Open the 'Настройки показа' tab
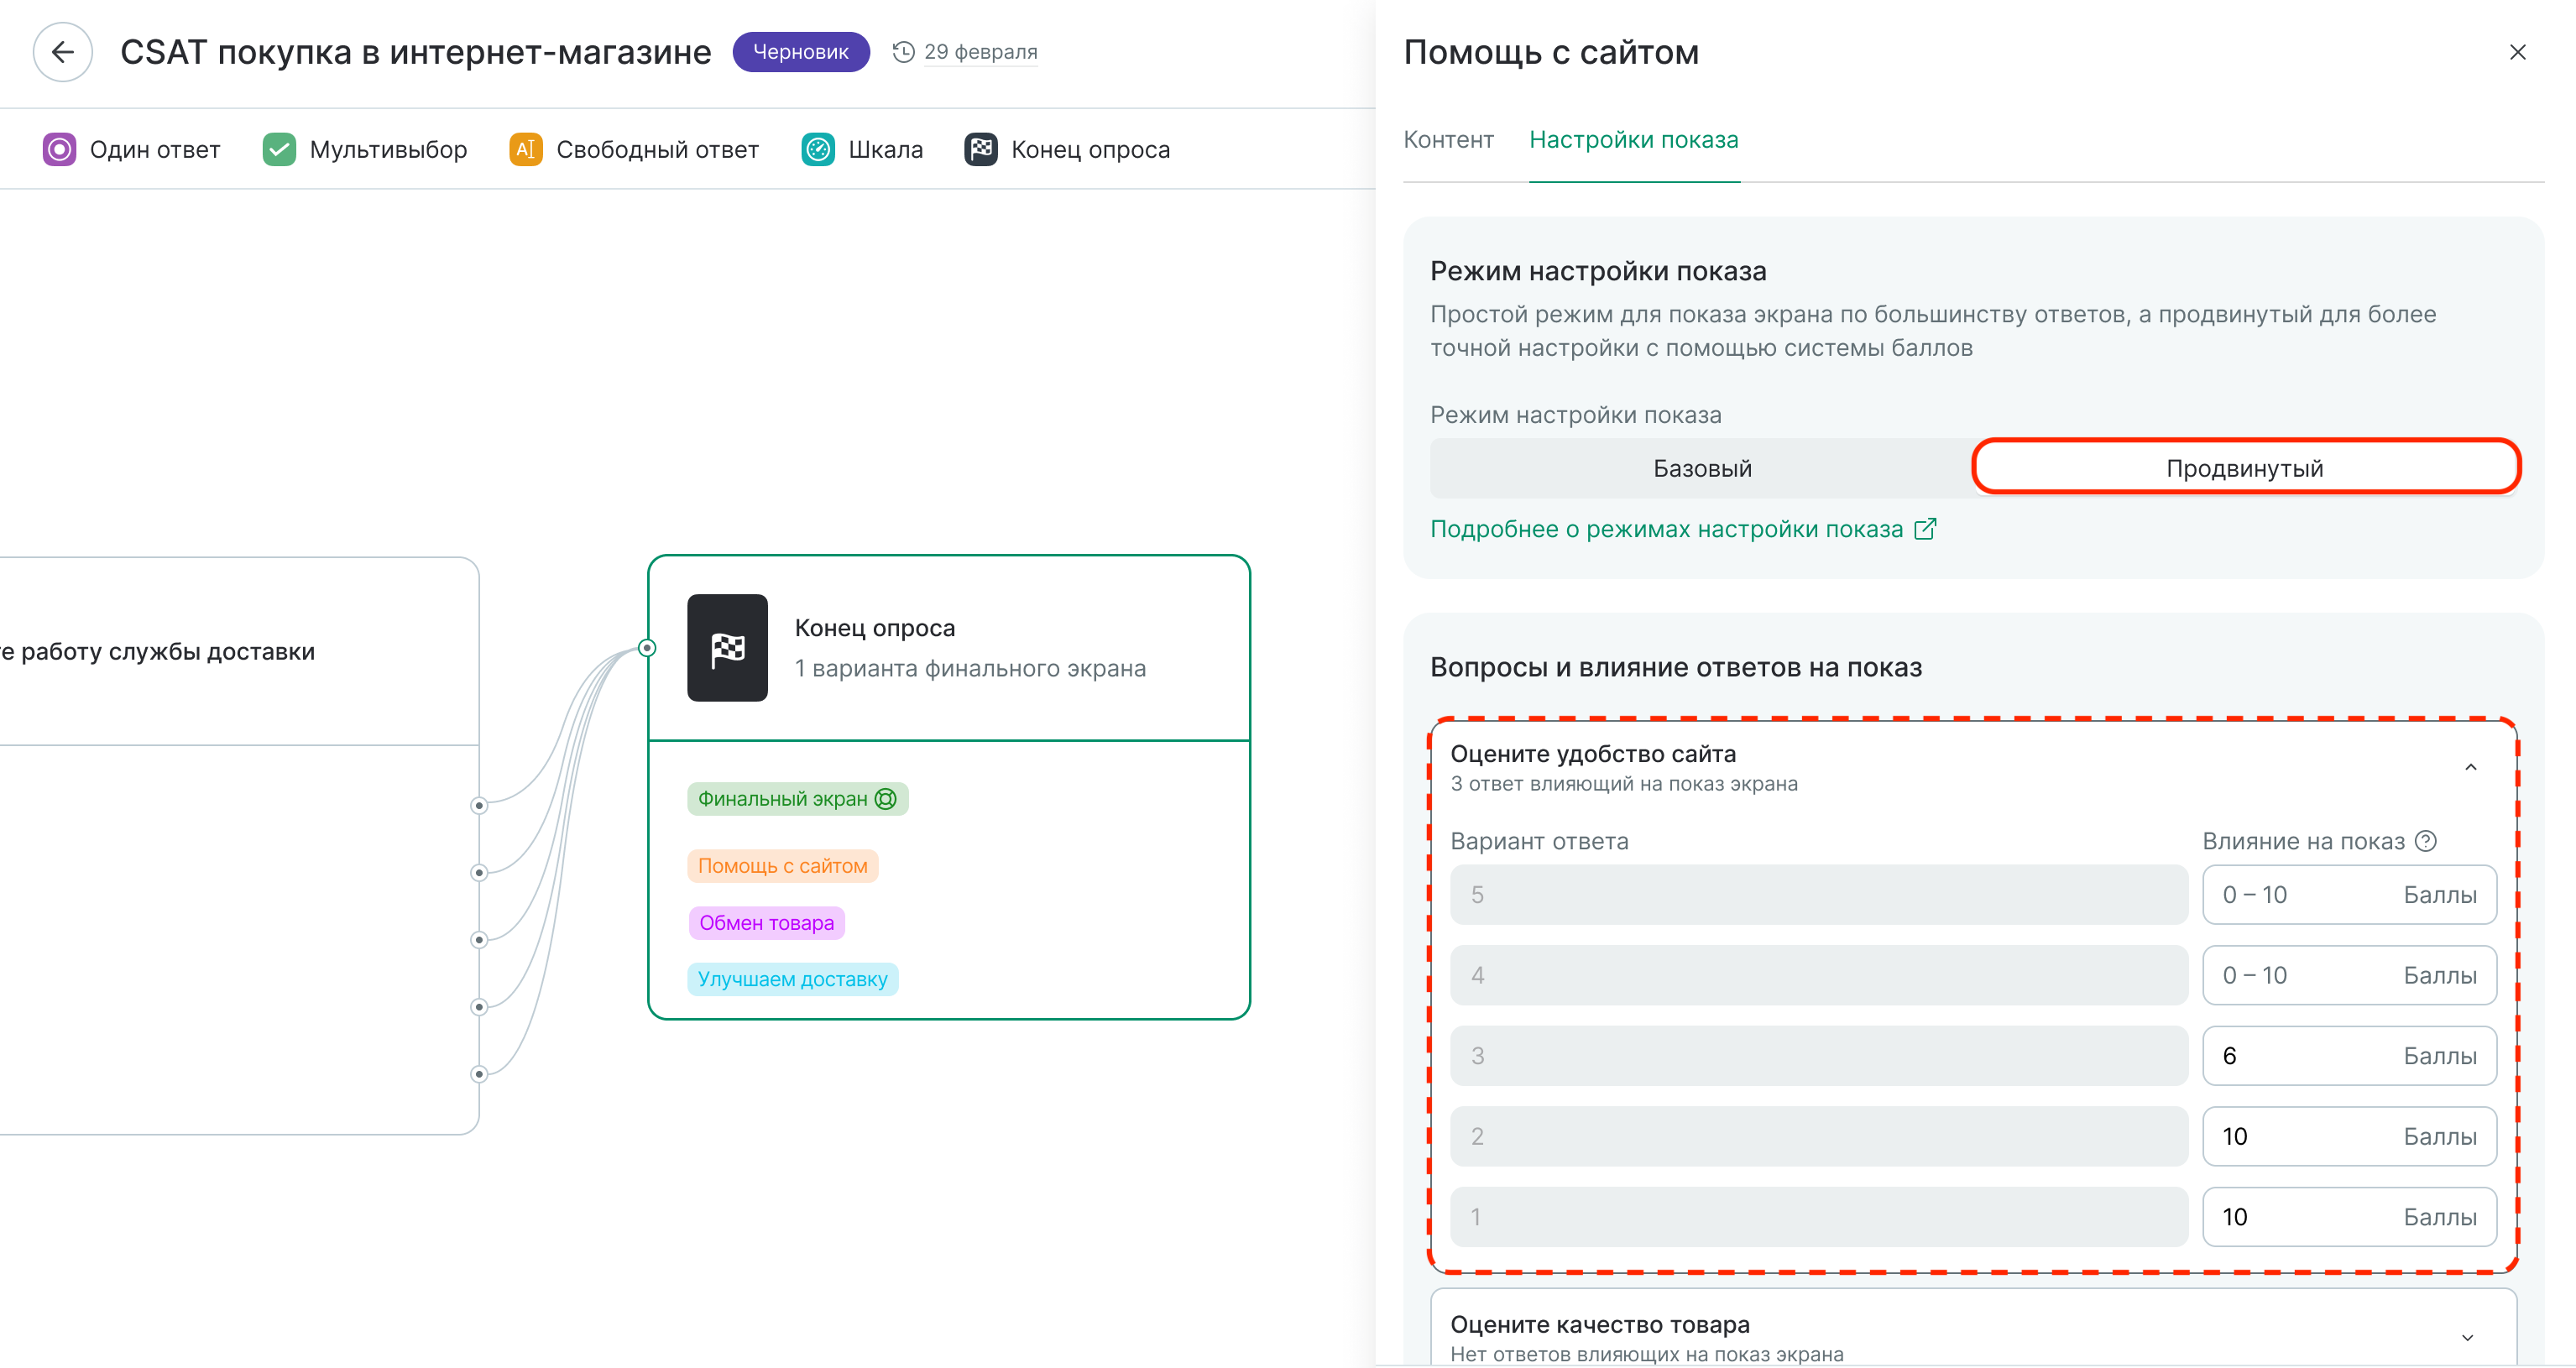Image resolution: width=2576 pixels, height=1368 pixels. pyautogui.click(x=1633, y=140)
